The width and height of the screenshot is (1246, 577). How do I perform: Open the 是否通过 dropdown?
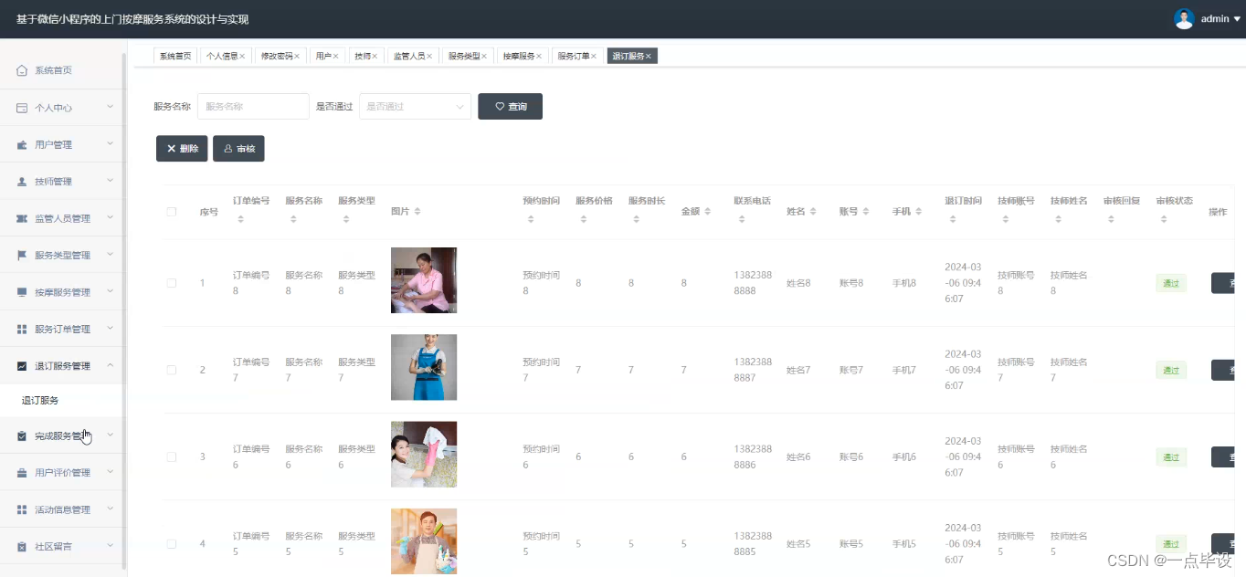[x=416, y=106]
